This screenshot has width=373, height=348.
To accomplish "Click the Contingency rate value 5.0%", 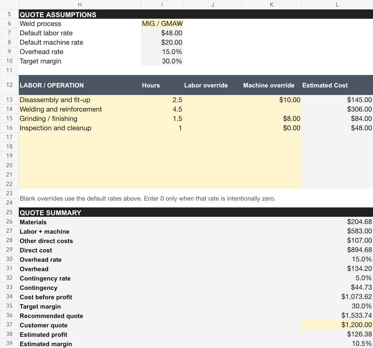I will pyautogui.click(x=337, y=278).
